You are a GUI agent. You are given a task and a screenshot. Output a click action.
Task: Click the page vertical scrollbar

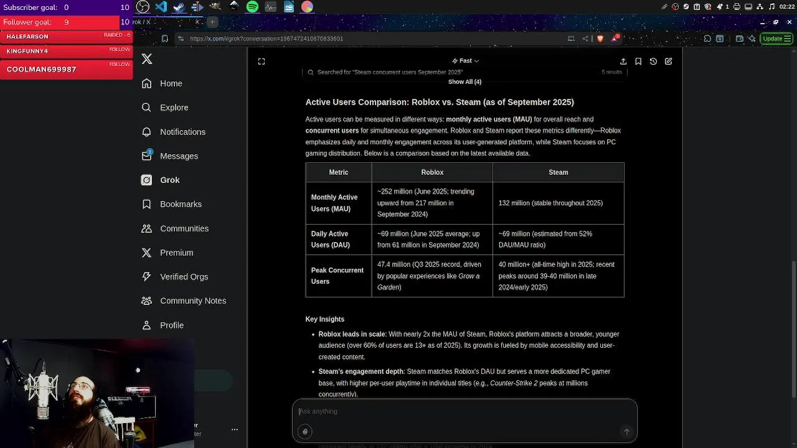tap(793, 330)
